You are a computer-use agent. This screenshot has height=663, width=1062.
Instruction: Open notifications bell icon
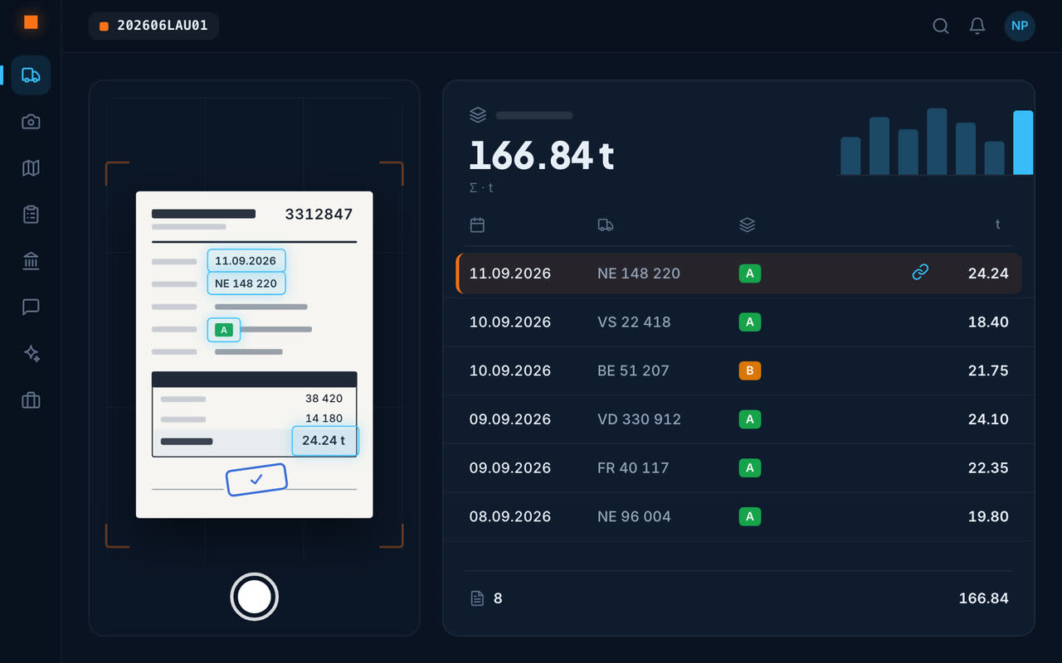coord(977,26)
